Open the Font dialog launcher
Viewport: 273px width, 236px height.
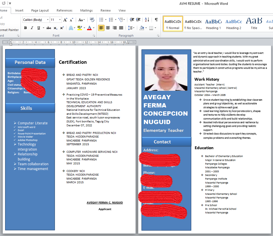(94, 36)
